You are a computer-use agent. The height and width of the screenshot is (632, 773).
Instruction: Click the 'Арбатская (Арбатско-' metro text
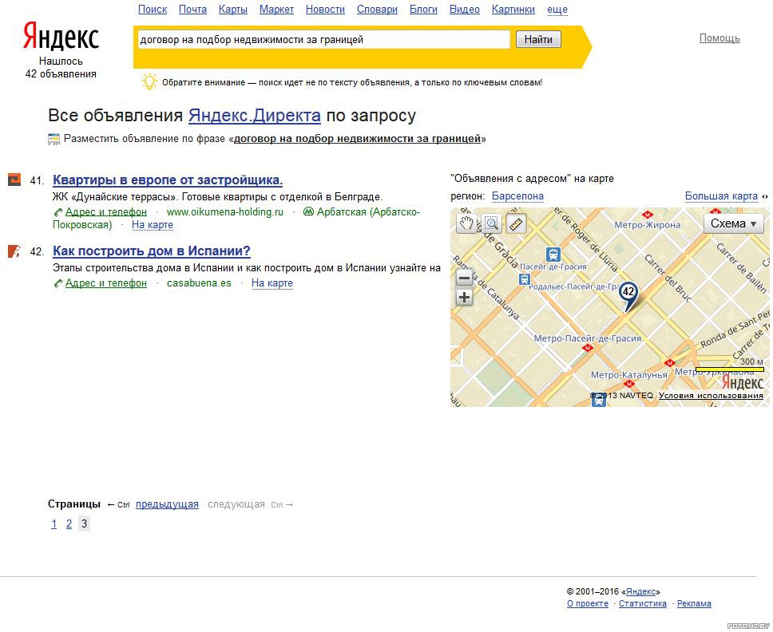[x=369, y=211]
